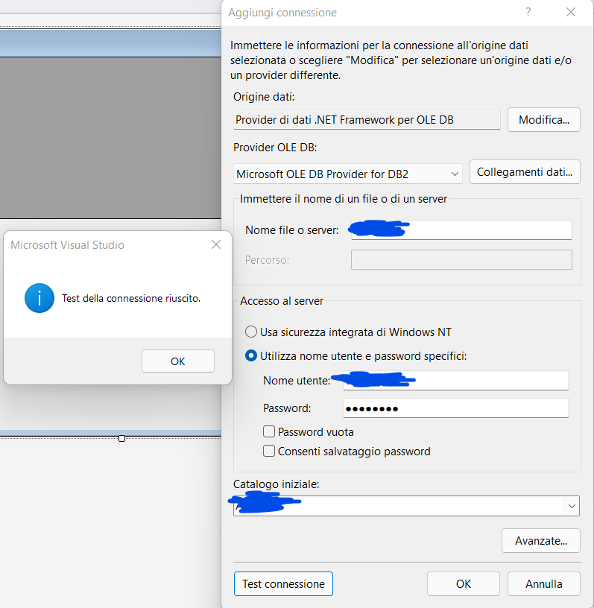594x608 pixels.
Task: Open Collegamenti dati... settings
Action: pyautogui.click(x=525, y=172)
